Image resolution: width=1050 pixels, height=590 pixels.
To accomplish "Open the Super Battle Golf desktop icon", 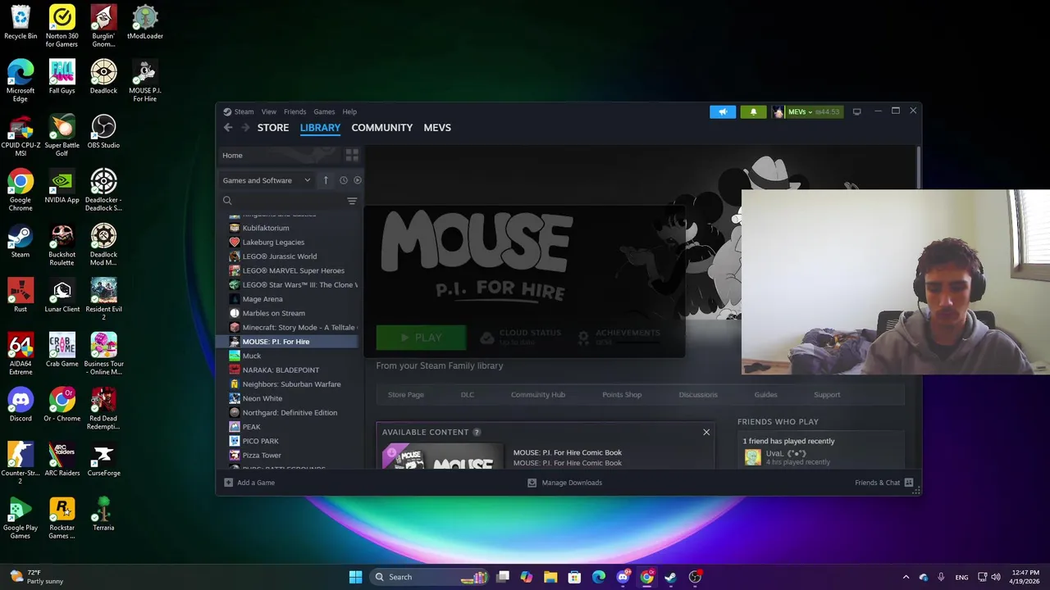I will coord(62,135).
